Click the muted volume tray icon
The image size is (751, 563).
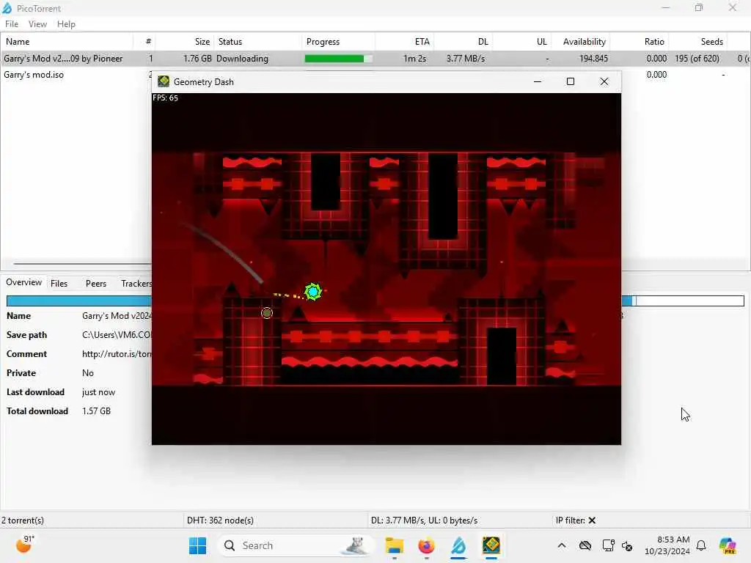point(627,545)
